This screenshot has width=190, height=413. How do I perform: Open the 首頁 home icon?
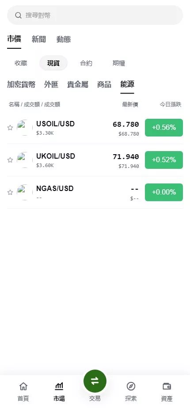coord(23,386)
